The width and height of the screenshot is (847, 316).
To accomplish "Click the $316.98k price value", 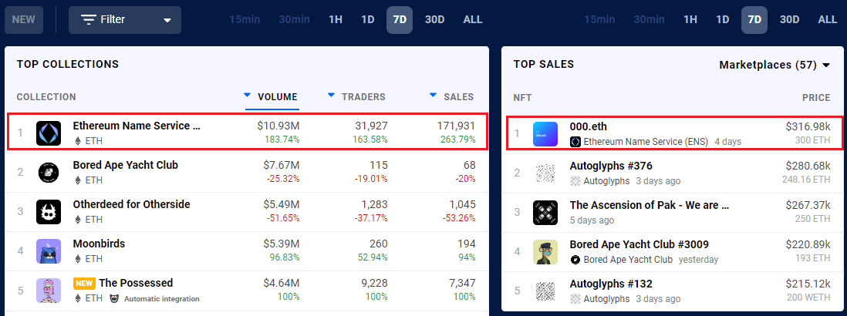I will 808,126.
